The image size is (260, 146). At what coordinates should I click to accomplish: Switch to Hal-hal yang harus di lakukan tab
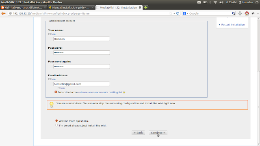(x=24, y=7)
